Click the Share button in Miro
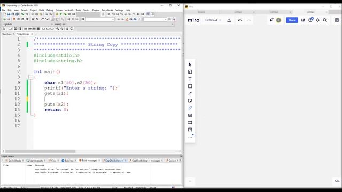The image size is (342, 192). pyautogui.click(x=292, y=20)
